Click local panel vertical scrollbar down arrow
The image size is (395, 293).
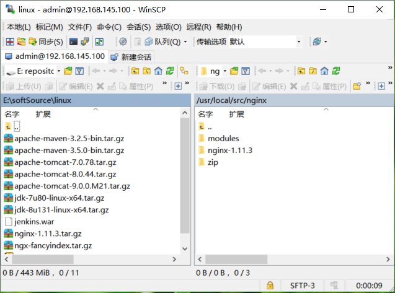(185, 248)
